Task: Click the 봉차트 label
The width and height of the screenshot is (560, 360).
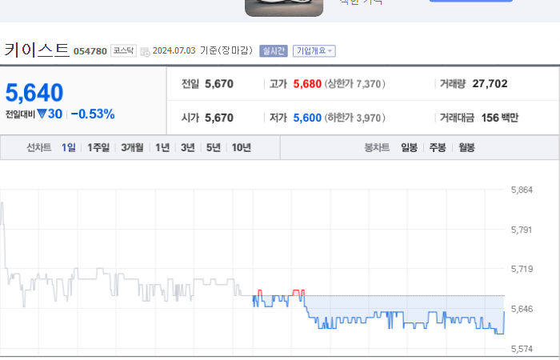Action: pos(377,147)
